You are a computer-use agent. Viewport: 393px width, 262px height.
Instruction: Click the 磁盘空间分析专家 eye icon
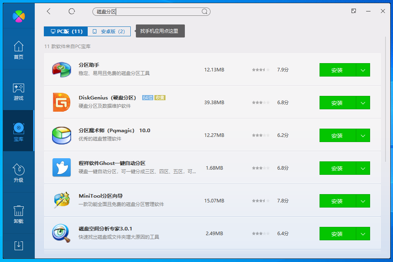[61, 233]
